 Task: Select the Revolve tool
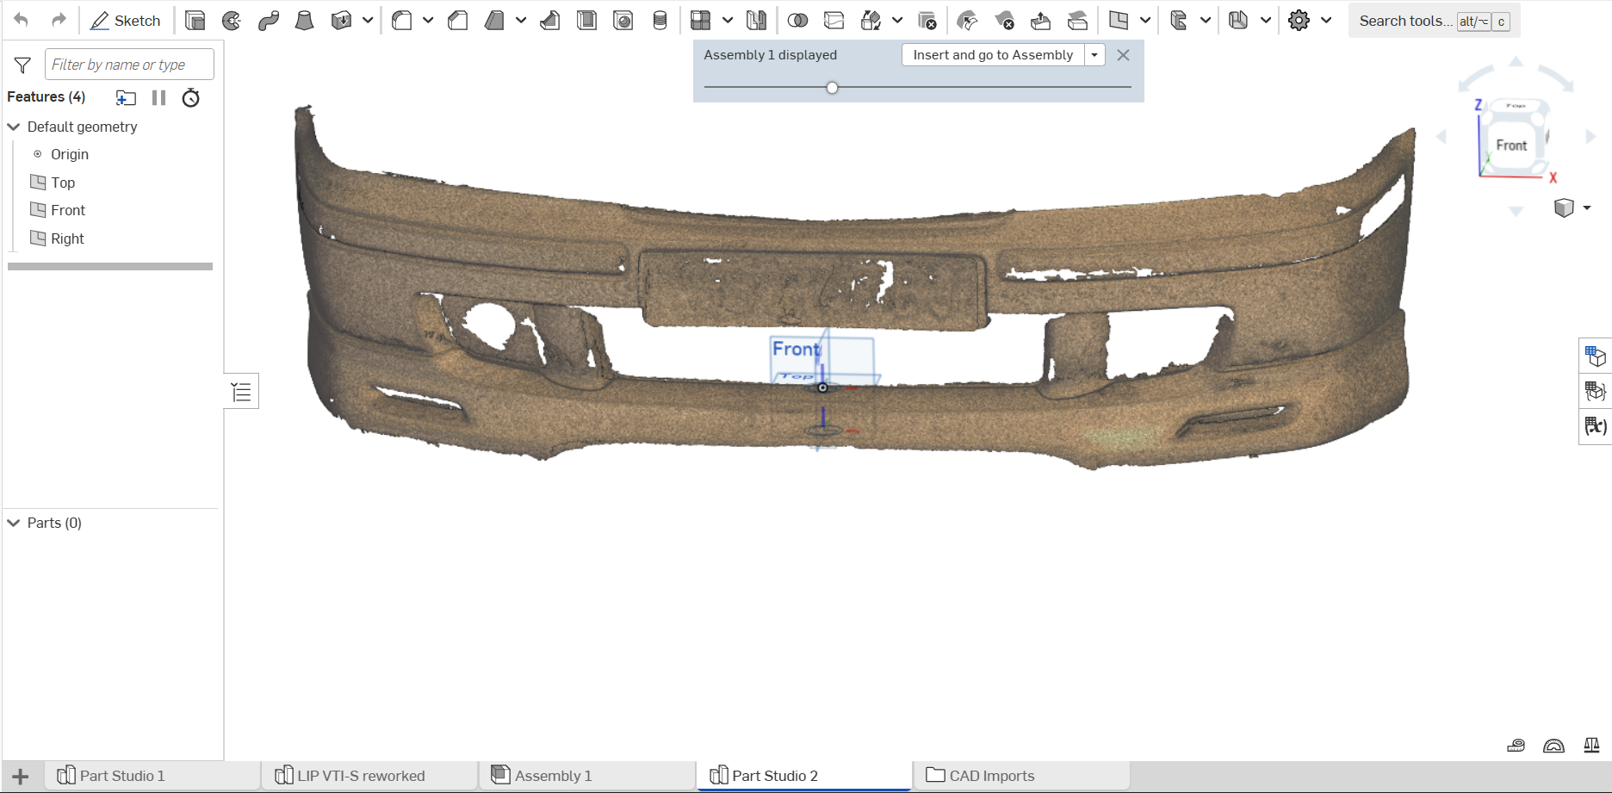(232, 21)
